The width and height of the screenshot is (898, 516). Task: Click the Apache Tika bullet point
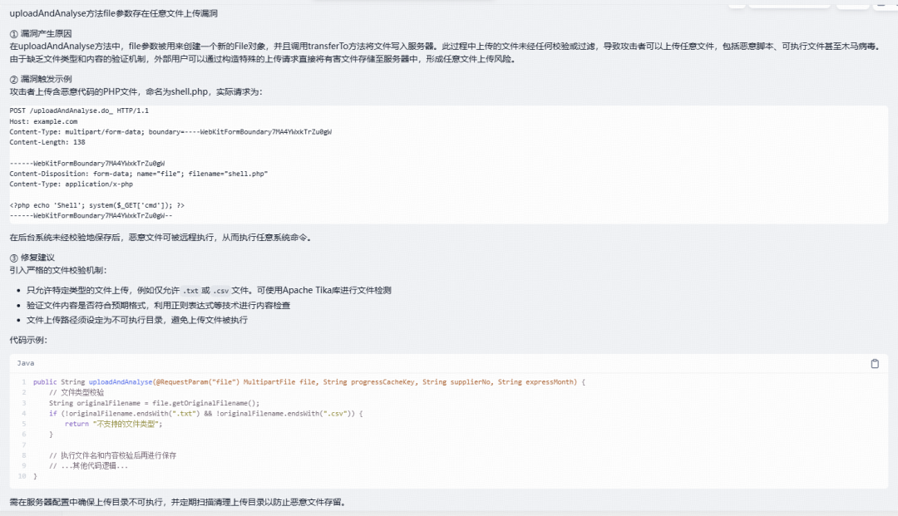coord(209,291)
